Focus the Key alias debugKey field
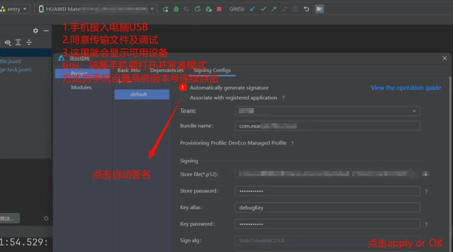453x252 pixels. click(x=327, y=207)
